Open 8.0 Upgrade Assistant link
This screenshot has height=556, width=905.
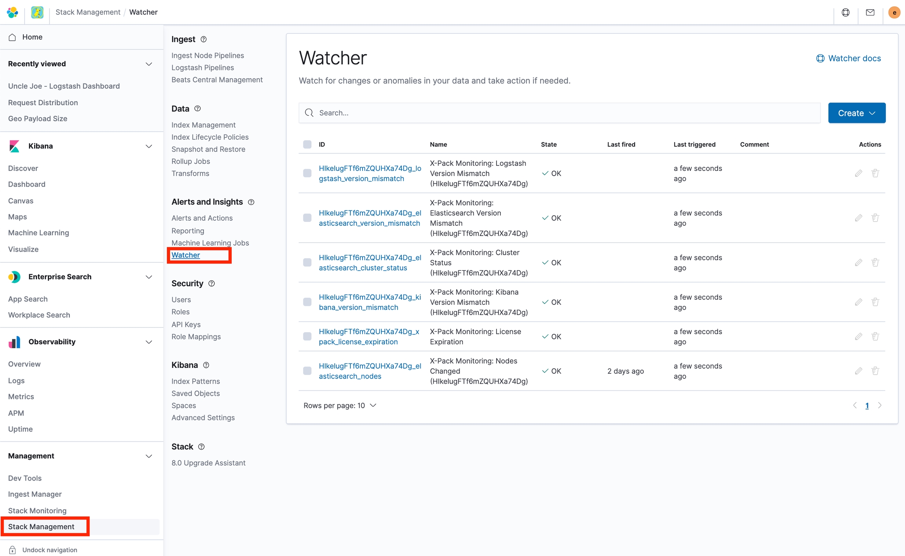[209, 463]
